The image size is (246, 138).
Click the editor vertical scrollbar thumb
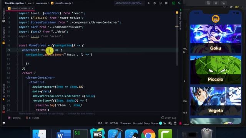click(x=177, y=41)
